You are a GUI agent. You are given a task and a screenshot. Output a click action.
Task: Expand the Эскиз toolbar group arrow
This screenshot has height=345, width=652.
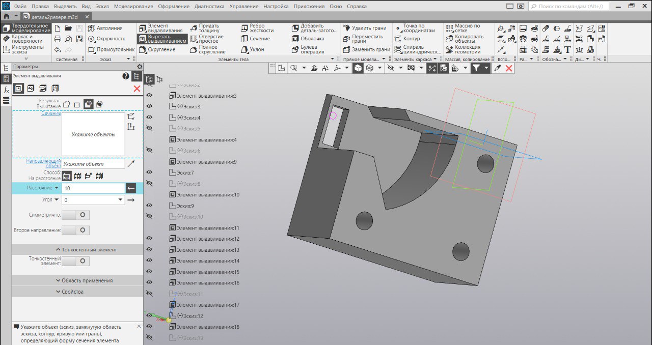pos(128,60)
